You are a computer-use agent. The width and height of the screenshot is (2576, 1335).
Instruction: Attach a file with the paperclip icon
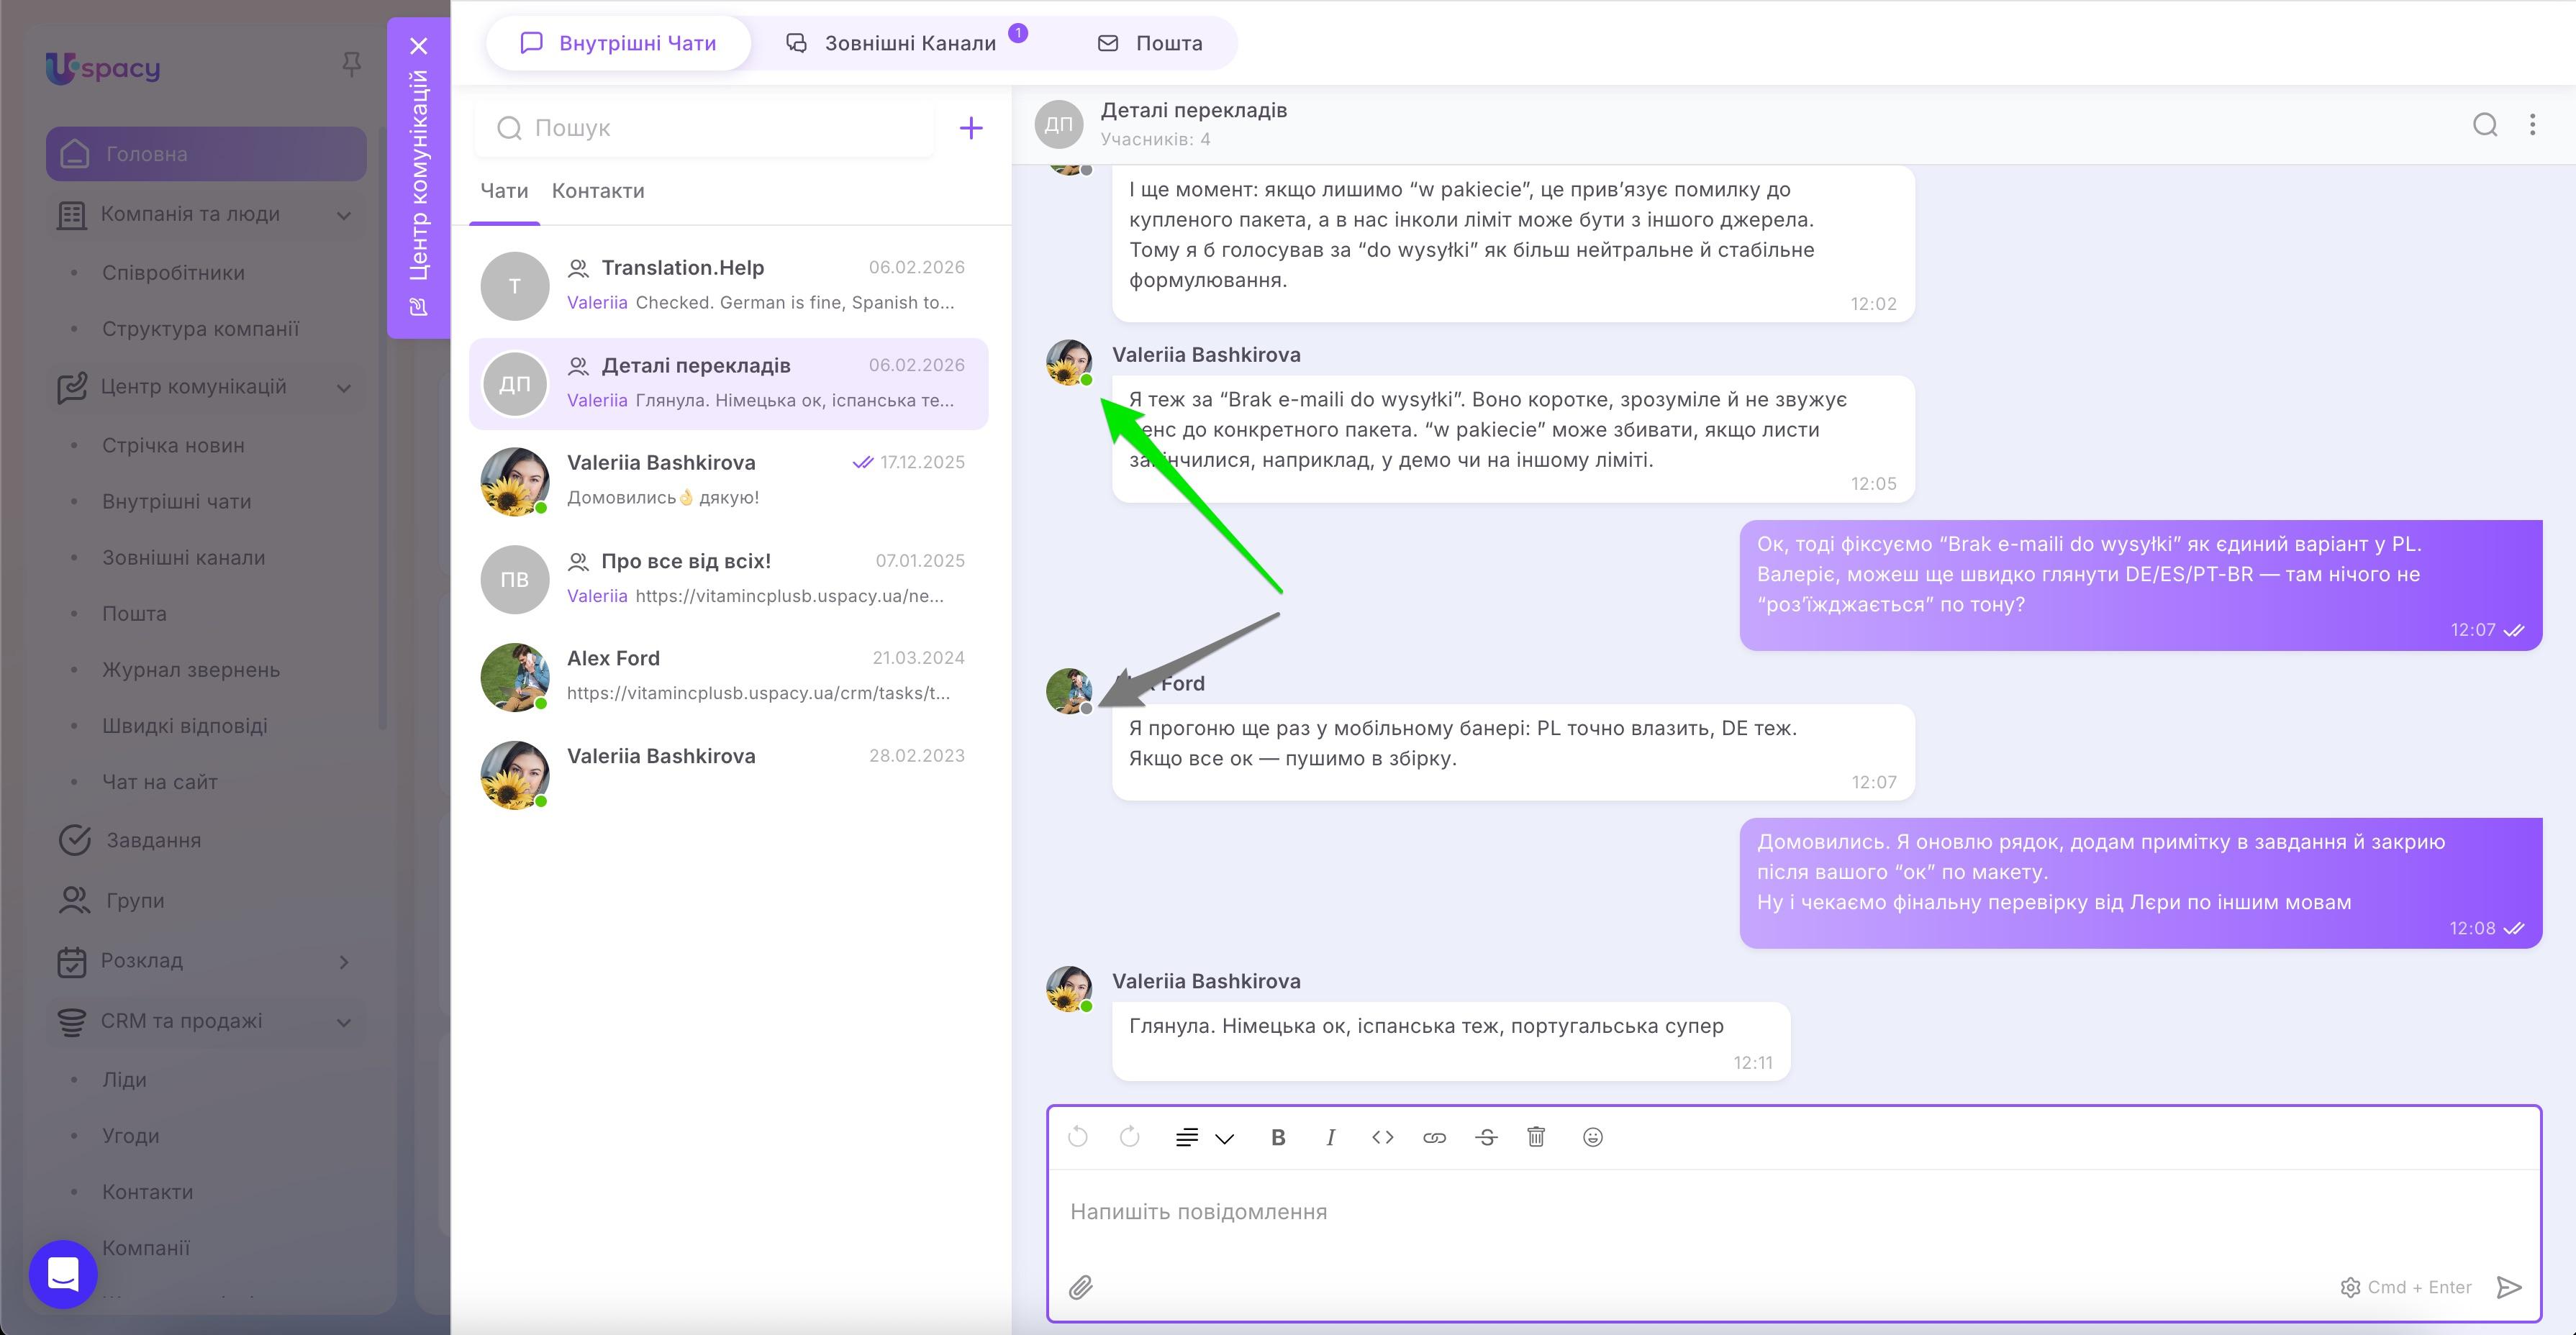pos(1082,1287)
